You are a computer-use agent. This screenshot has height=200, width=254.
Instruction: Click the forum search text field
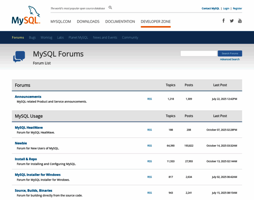(199, 53)
